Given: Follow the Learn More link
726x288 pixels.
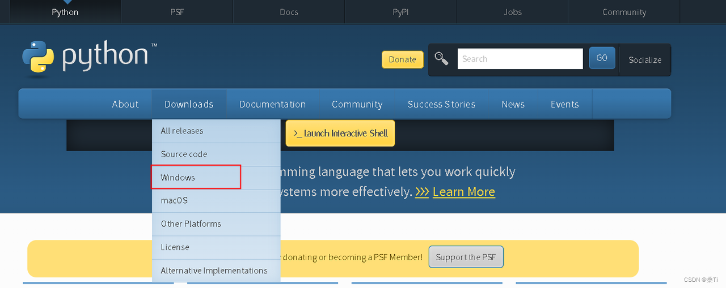Looking at the screenshot, I should (x=464, y=192).
